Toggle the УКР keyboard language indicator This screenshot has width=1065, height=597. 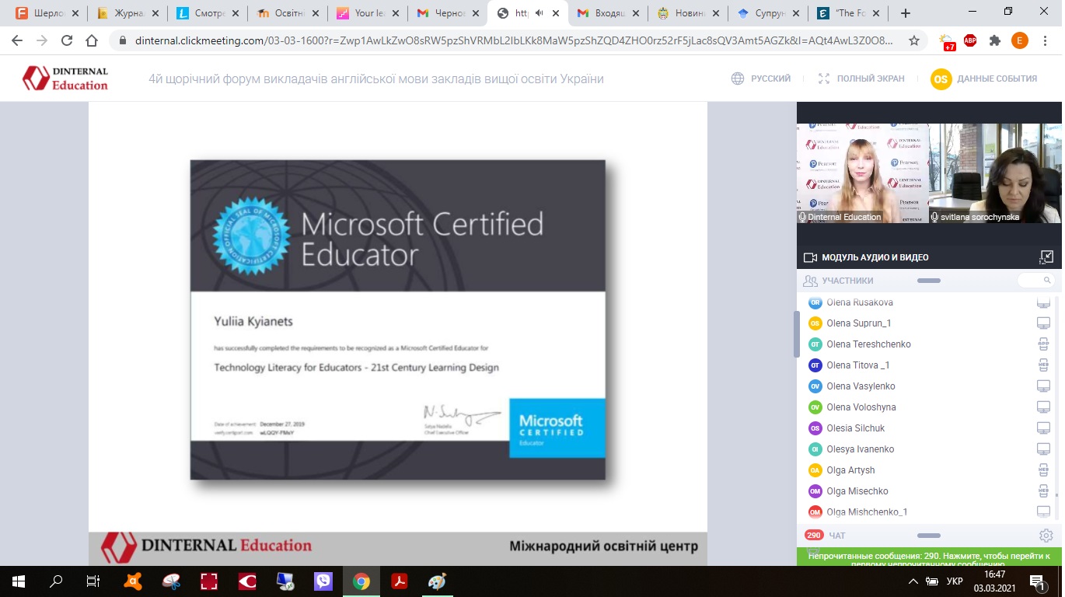pos(955,581)
